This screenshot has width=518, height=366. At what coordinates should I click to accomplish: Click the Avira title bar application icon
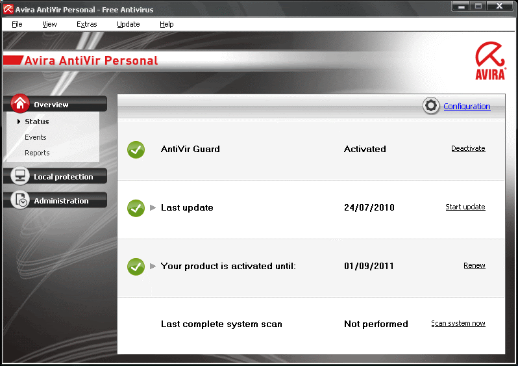[x=8, y=9]
